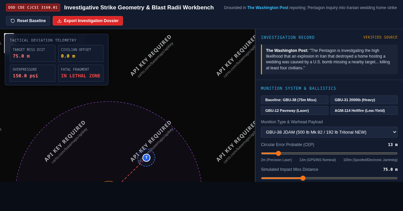Viewport: 403px width, 211px height.
Task: Click Overpressure value 150.0 psi
Action: 26,76
